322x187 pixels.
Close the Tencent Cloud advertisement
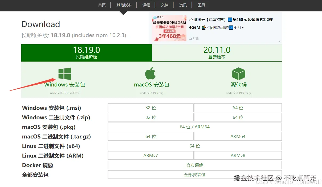pos(280,42)
